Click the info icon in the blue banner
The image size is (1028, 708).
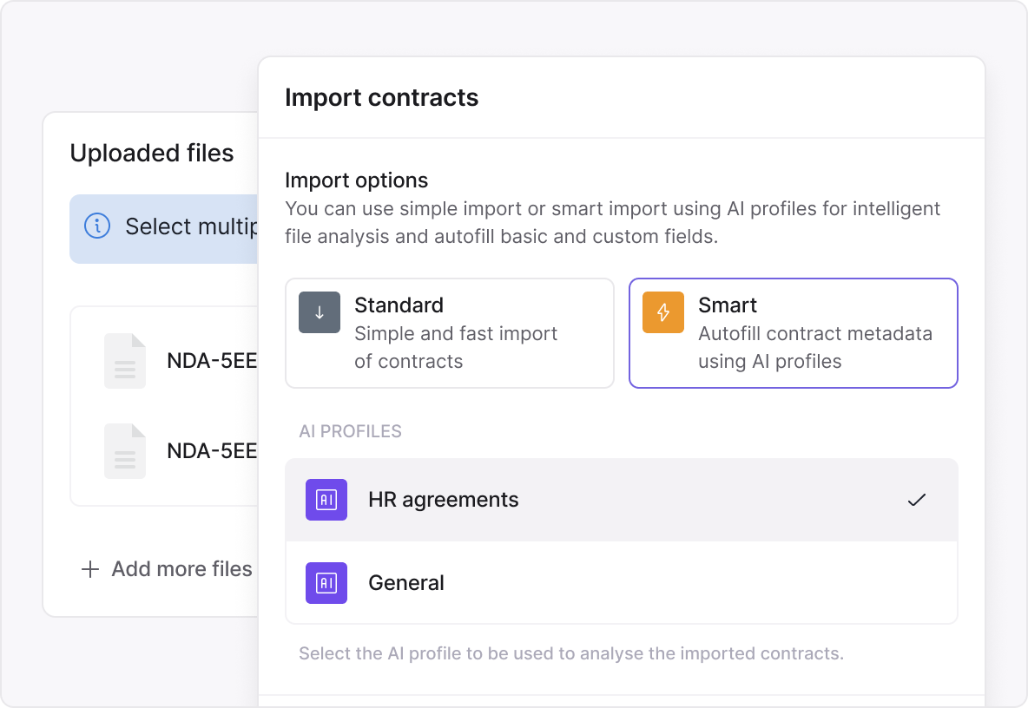pyautogui.click(x=98, y=226)
